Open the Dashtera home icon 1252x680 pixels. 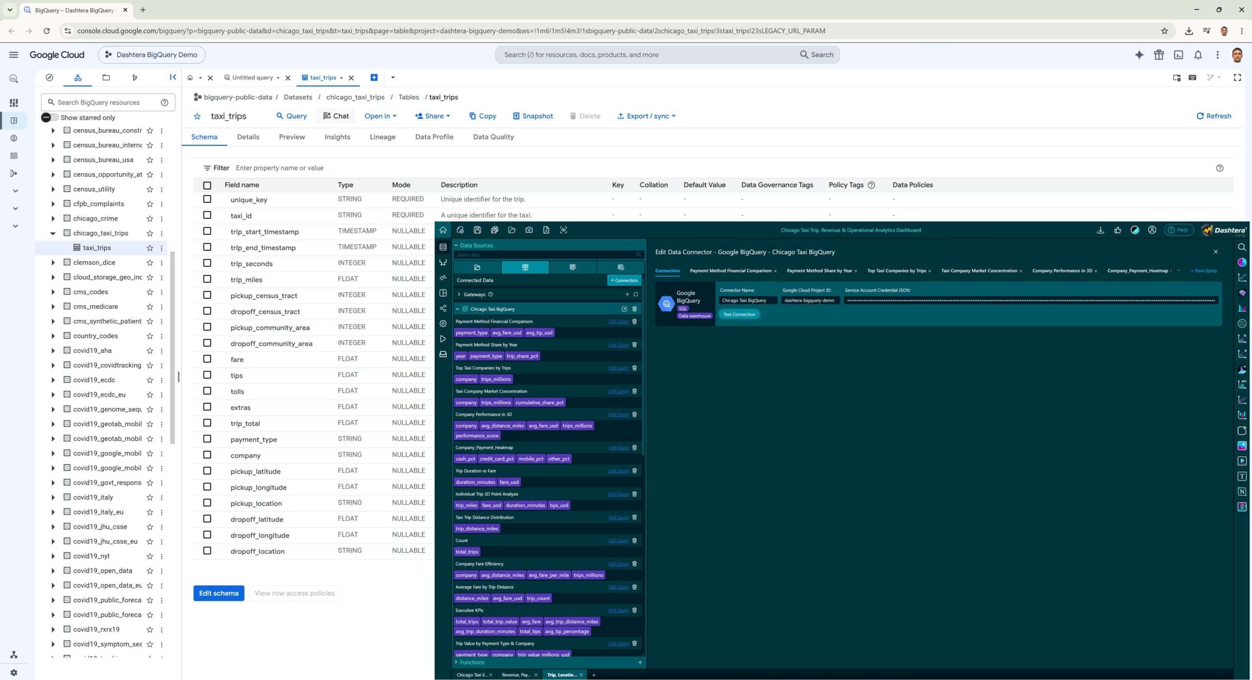[443, 230]
